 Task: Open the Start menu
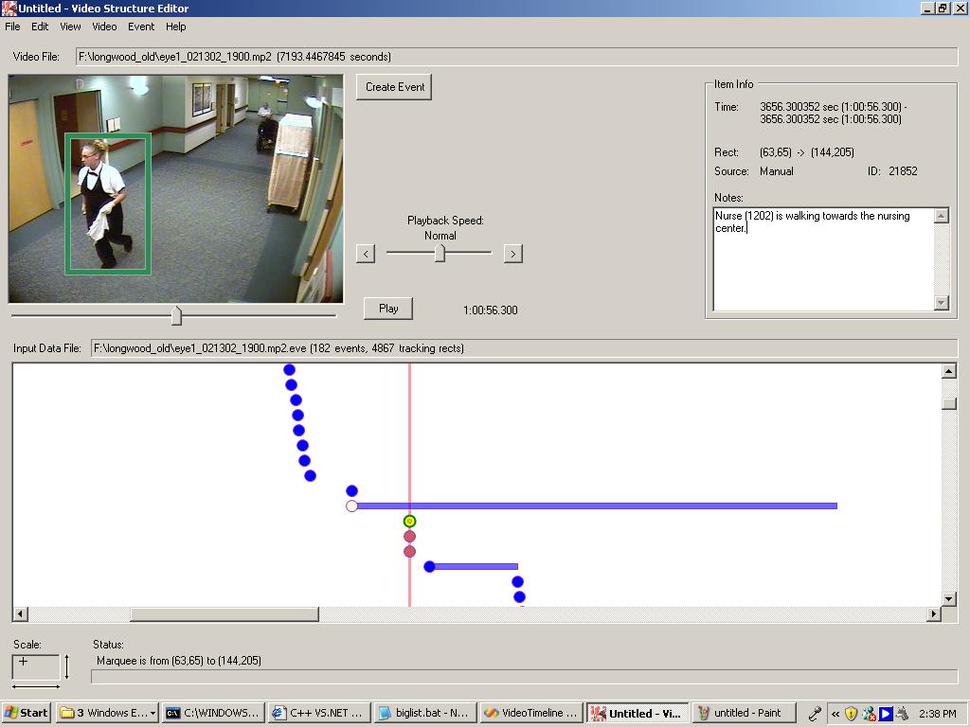(x=27, y=713)
